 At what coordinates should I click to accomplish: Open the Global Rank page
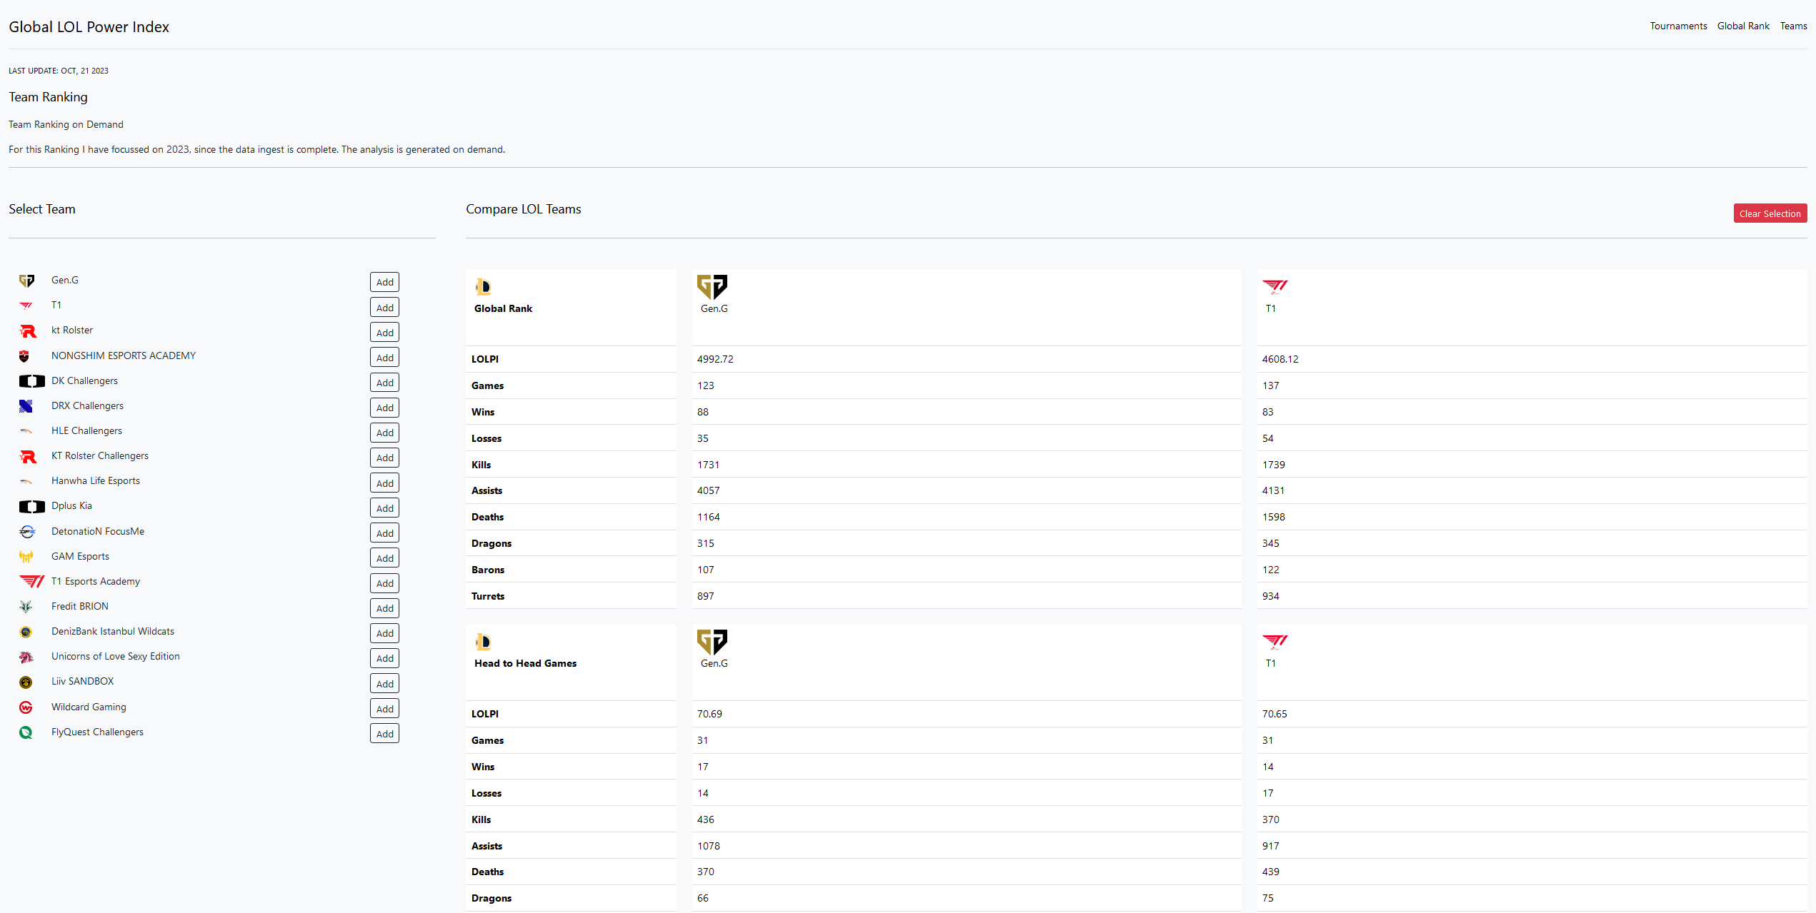(1743, 26)
